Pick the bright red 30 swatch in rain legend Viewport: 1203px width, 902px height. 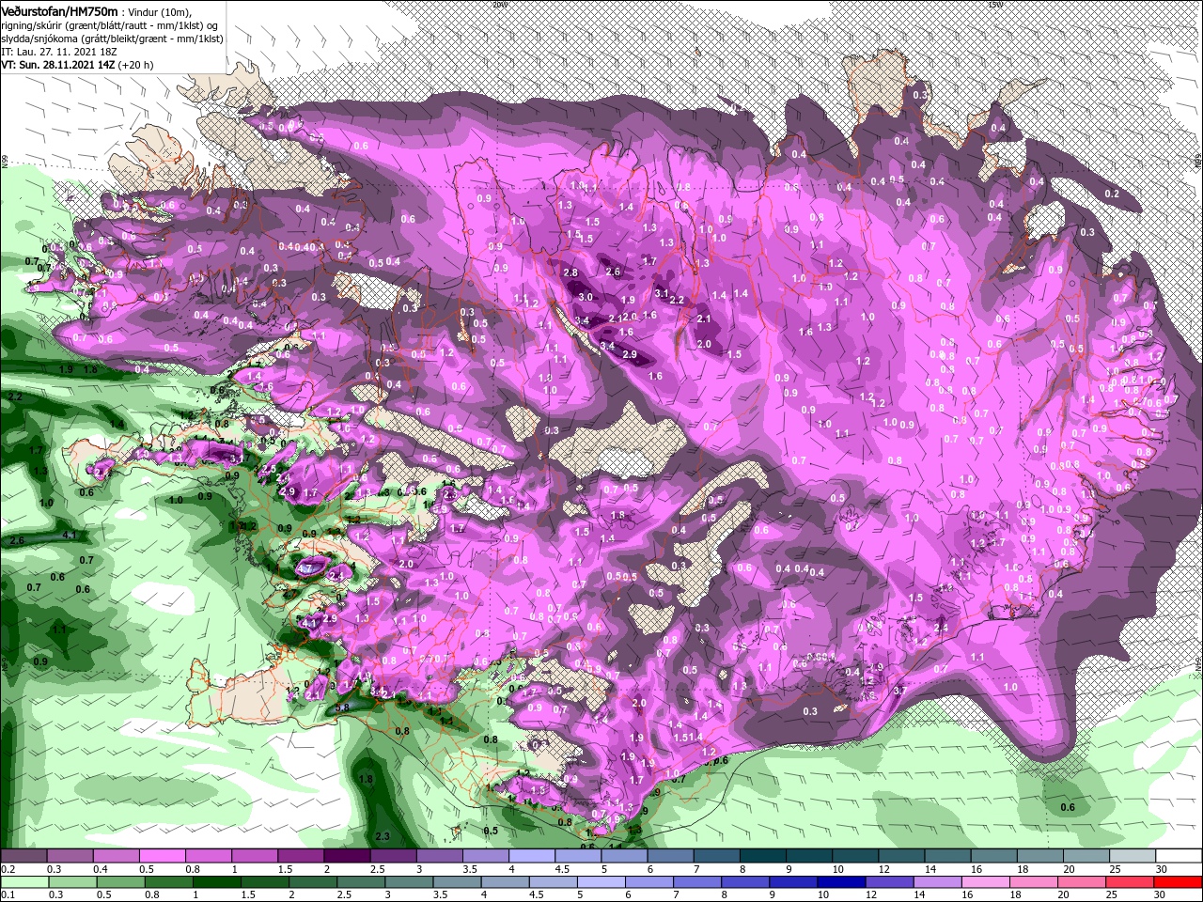coord(1180,881)
